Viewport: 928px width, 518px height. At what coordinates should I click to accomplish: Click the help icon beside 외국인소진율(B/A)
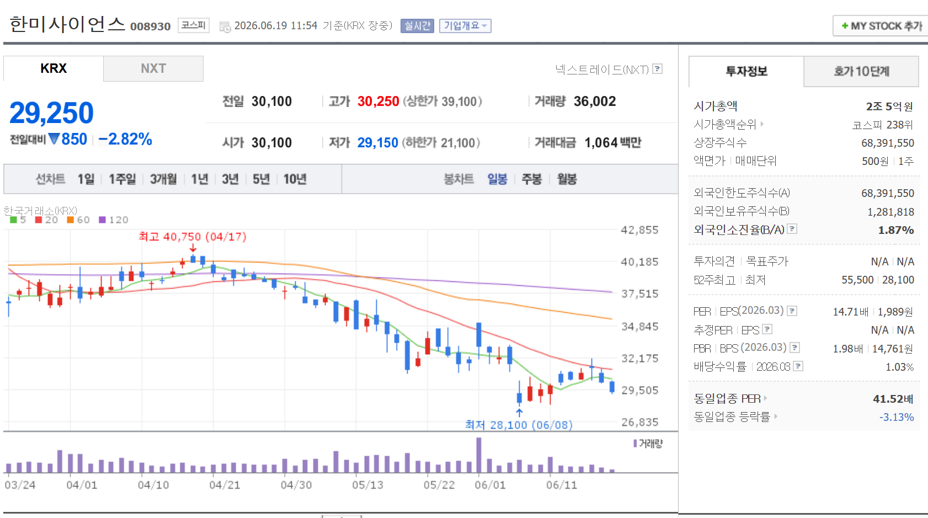pyautogui.click(x=792, y=228)
